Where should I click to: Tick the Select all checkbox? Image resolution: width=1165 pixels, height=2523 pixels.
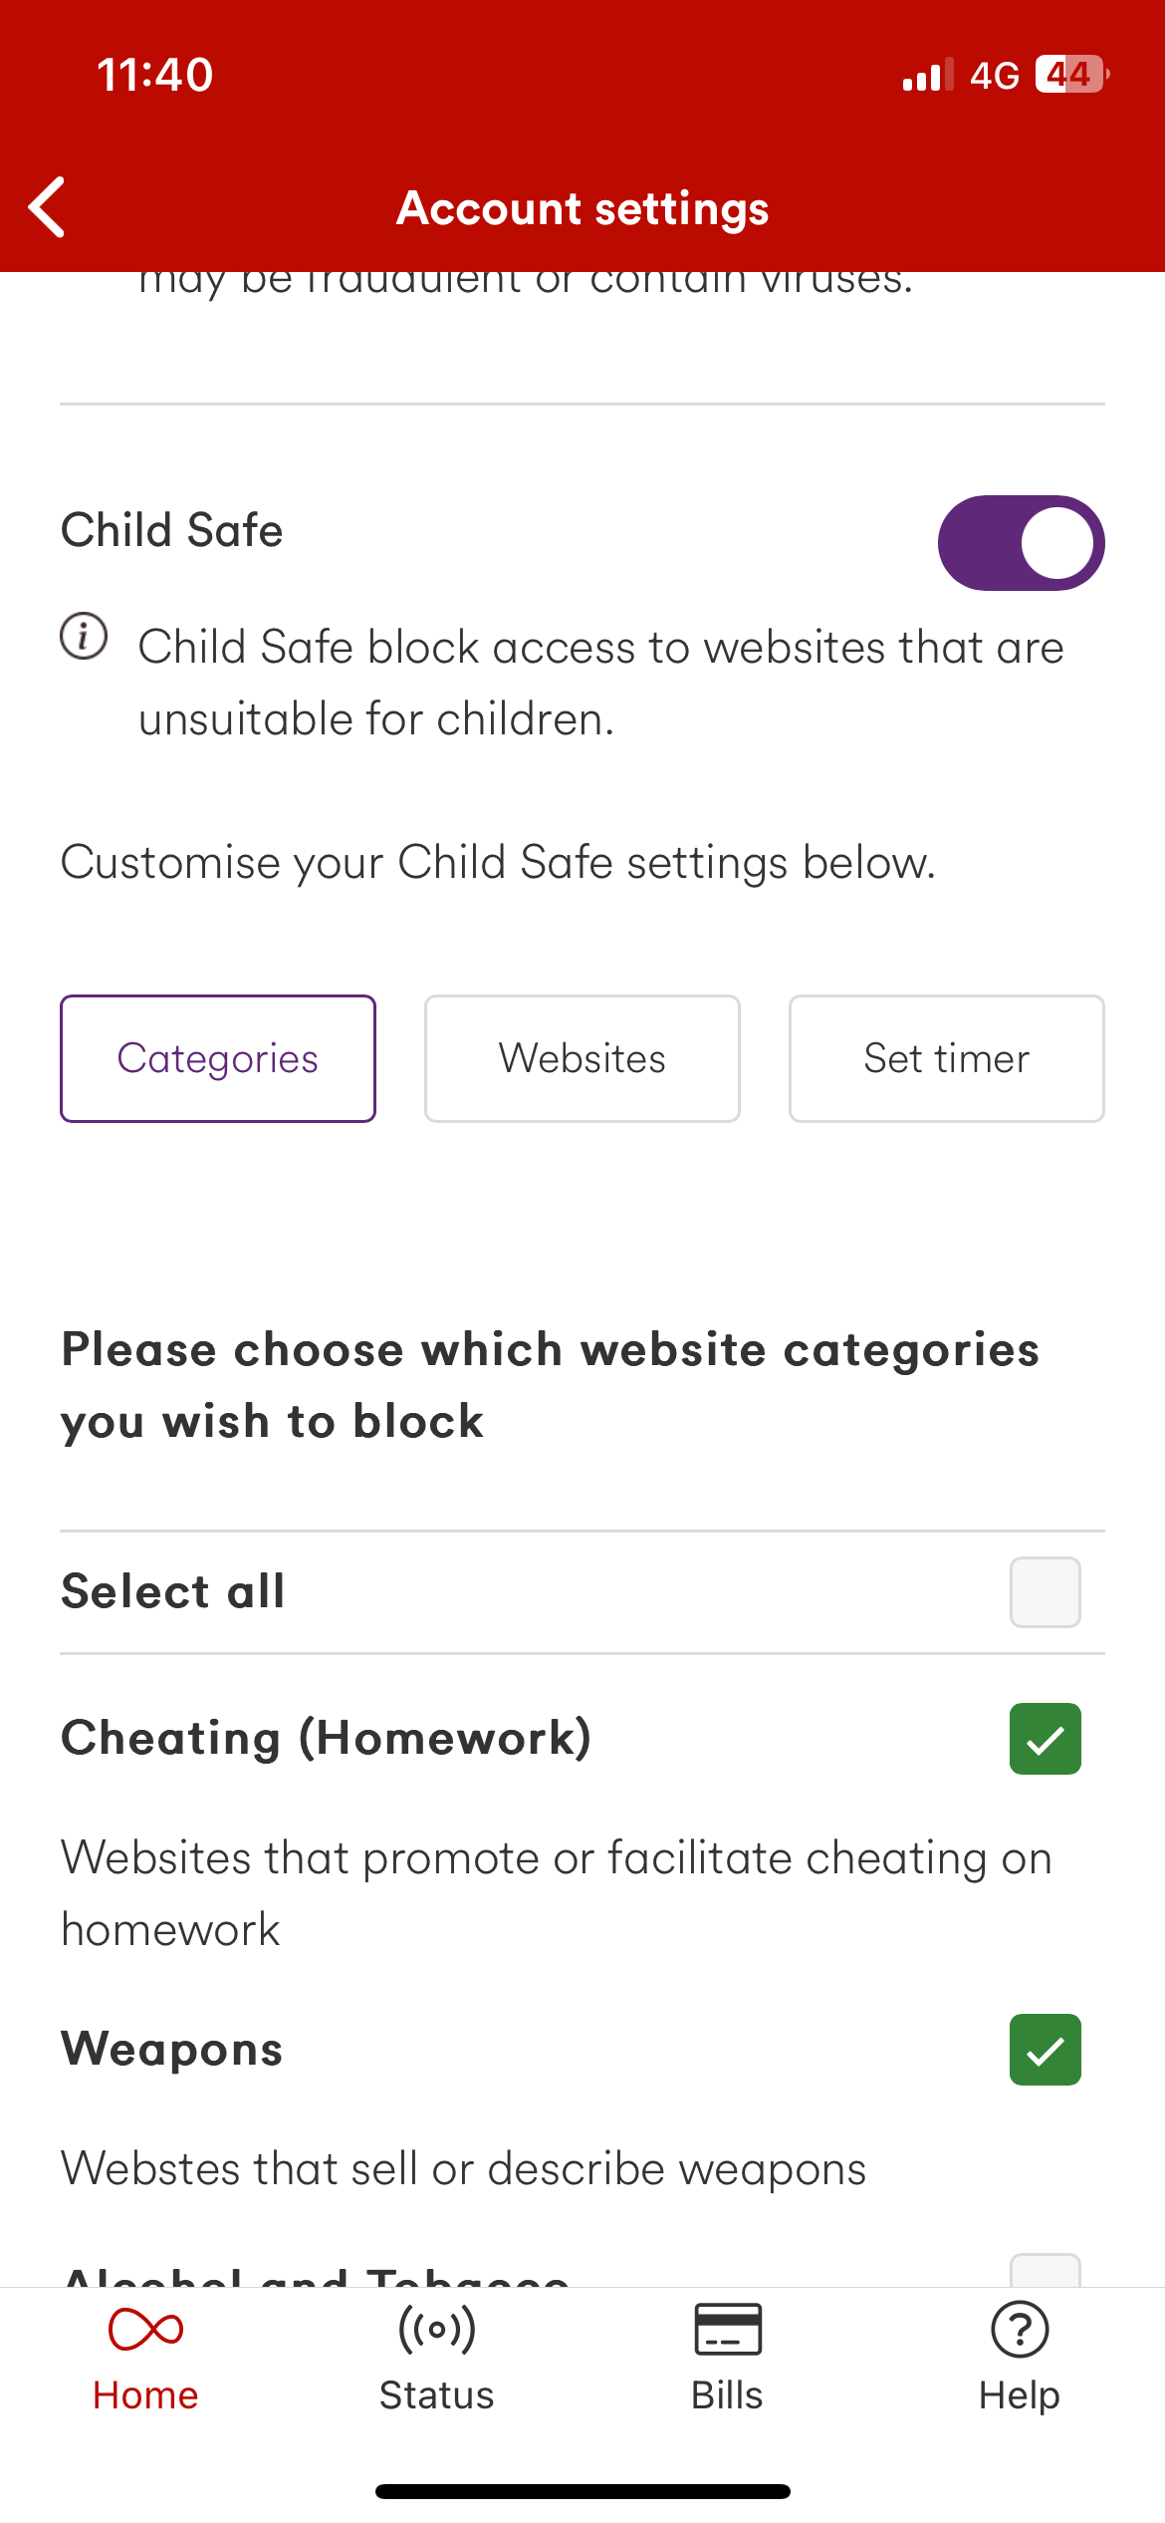(1046, 1592)
